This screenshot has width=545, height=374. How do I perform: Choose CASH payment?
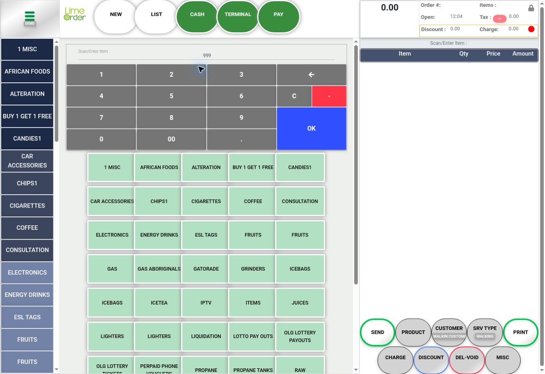[x=197, y=17]
